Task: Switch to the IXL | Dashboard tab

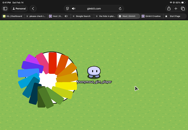Action: click(x=12, y=16)
